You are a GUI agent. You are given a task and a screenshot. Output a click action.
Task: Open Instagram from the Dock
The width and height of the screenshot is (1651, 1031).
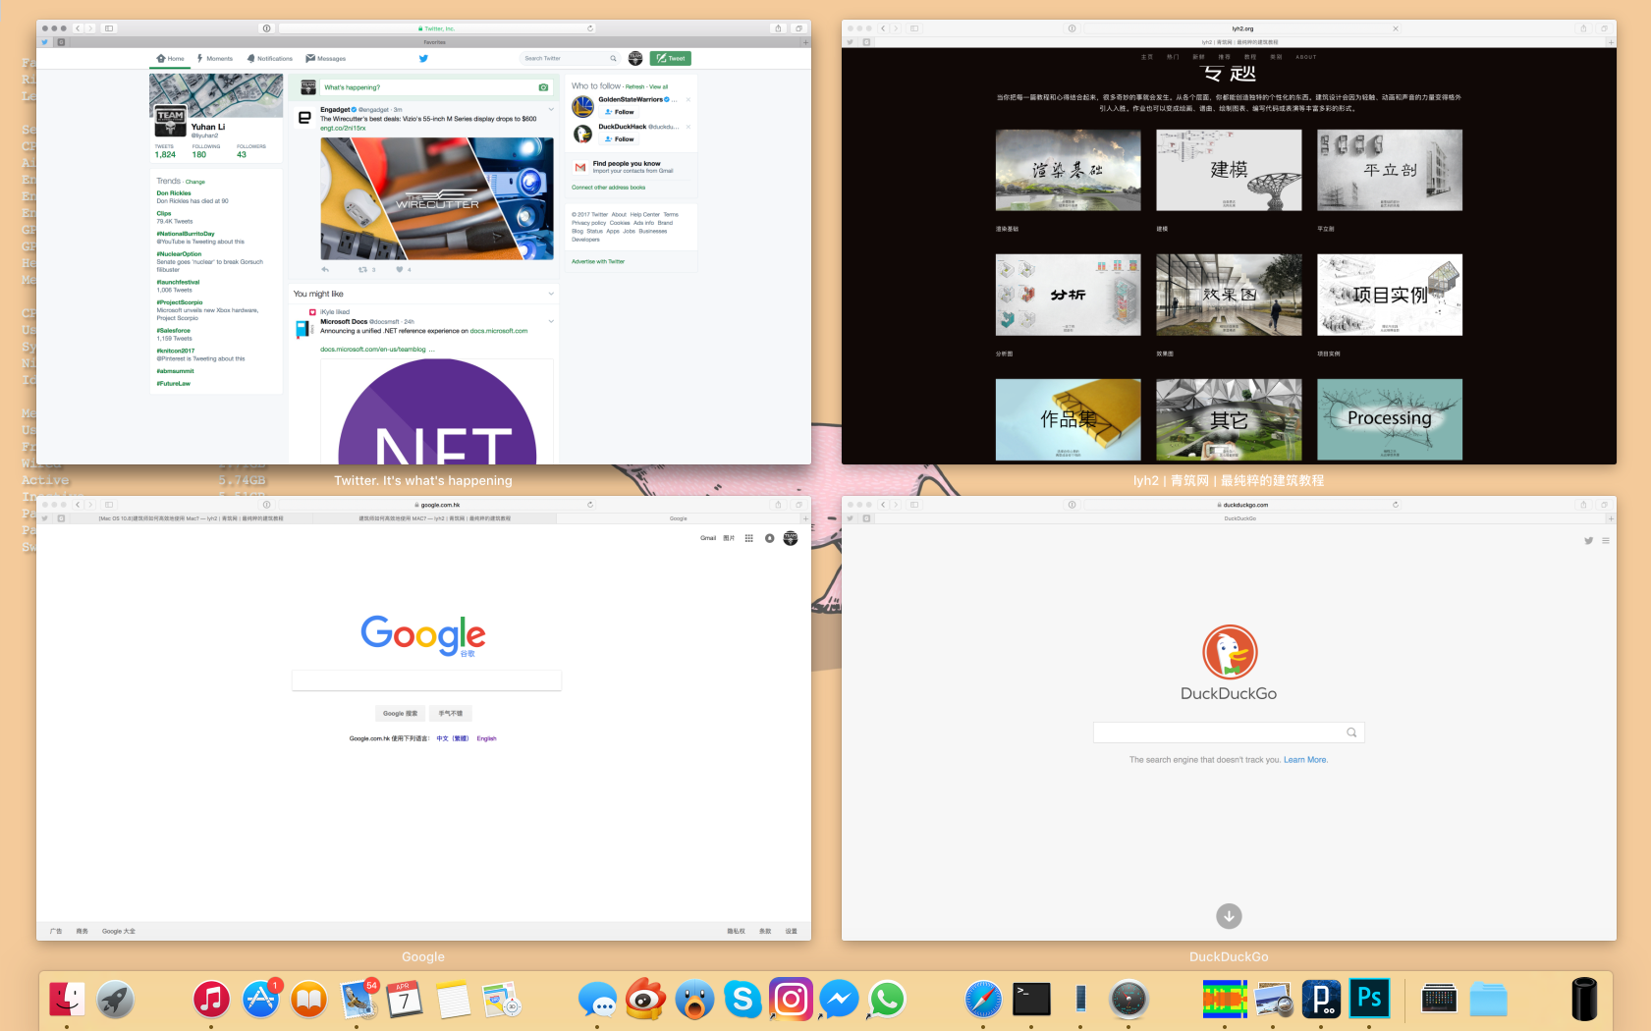pos(791,1000)
